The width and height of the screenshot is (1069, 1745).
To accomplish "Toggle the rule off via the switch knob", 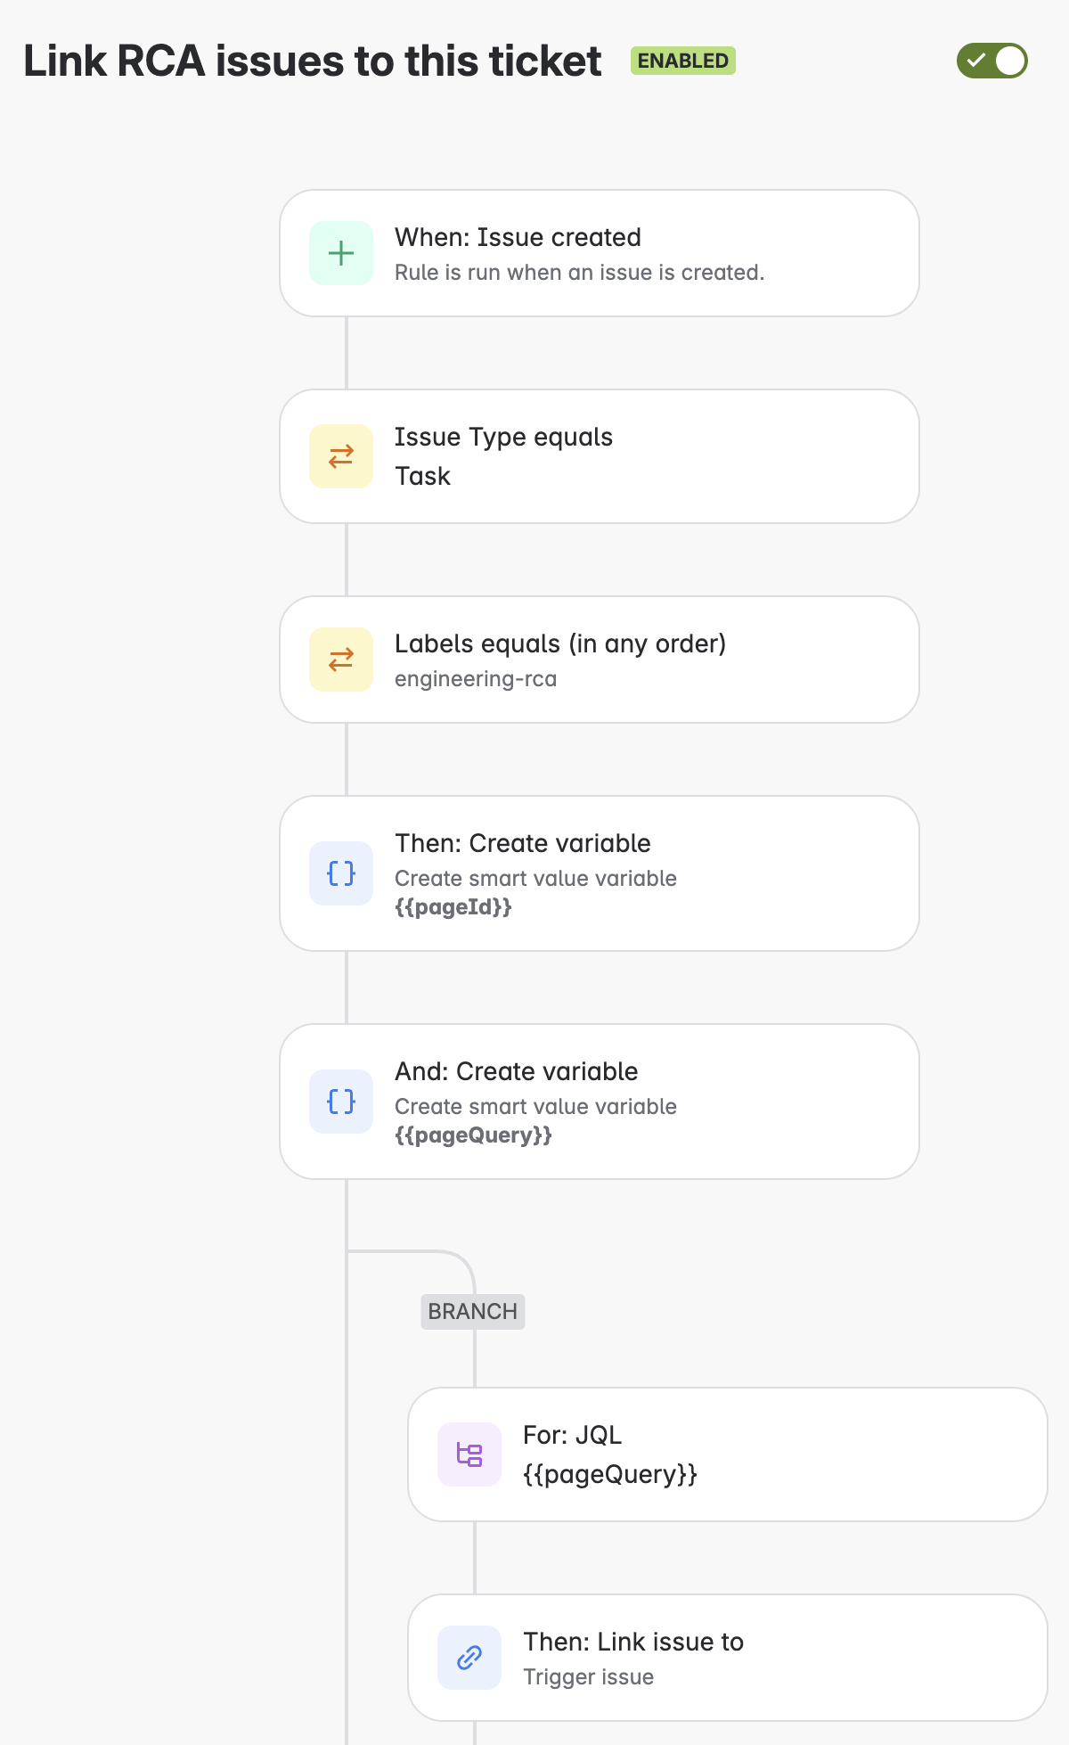I will coord(1008,61).
